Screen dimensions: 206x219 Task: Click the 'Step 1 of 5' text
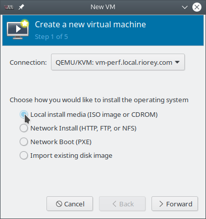tap(51, 37)
